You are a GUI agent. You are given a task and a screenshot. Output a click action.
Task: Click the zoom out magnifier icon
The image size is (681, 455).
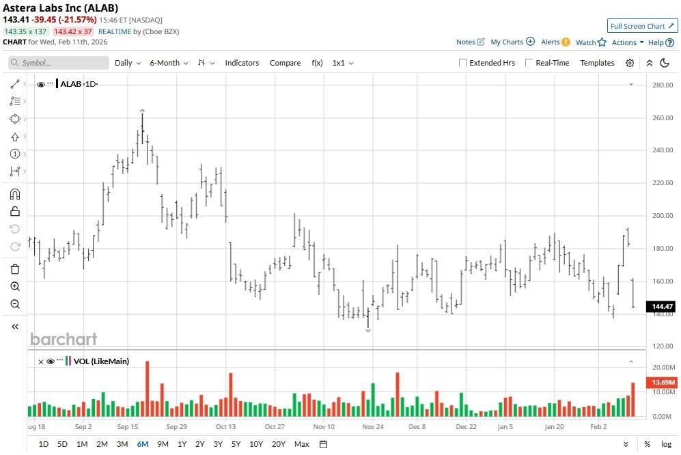click(x=15, y=304)
